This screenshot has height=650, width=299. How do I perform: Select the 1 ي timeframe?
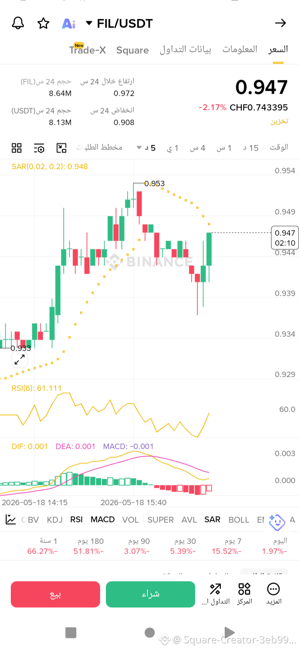tap(173, 148)
